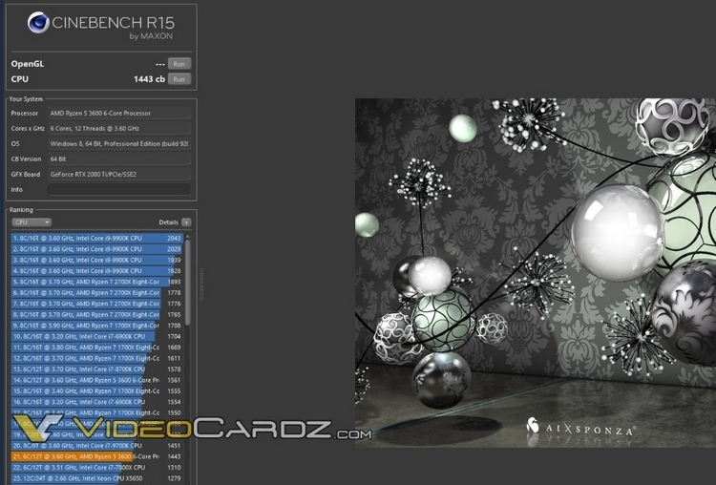
Task: Select ranking entry 9 Ryzen 7 1700X at 3.90 GHz
Action: click(x=96, y=326)
